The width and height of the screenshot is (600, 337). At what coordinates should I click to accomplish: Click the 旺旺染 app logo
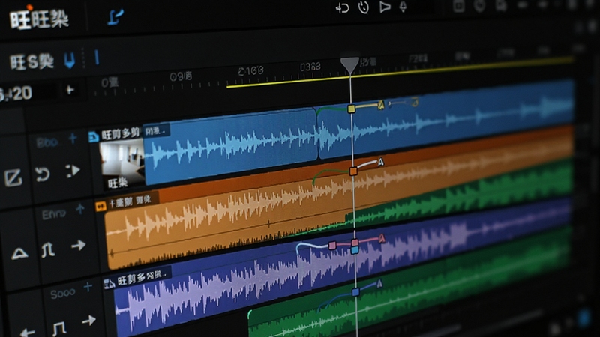point(39,19)
